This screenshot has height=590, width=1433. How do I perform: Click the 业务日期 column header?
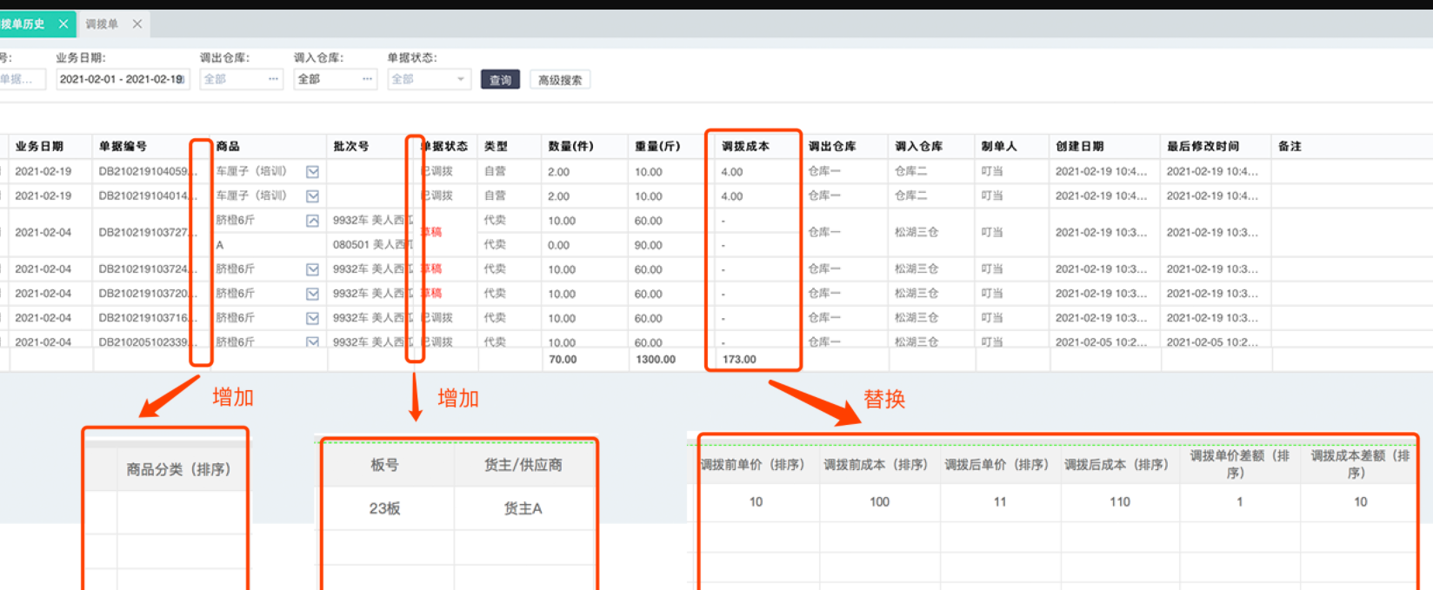pyautogui.click(x=39, y=146)
